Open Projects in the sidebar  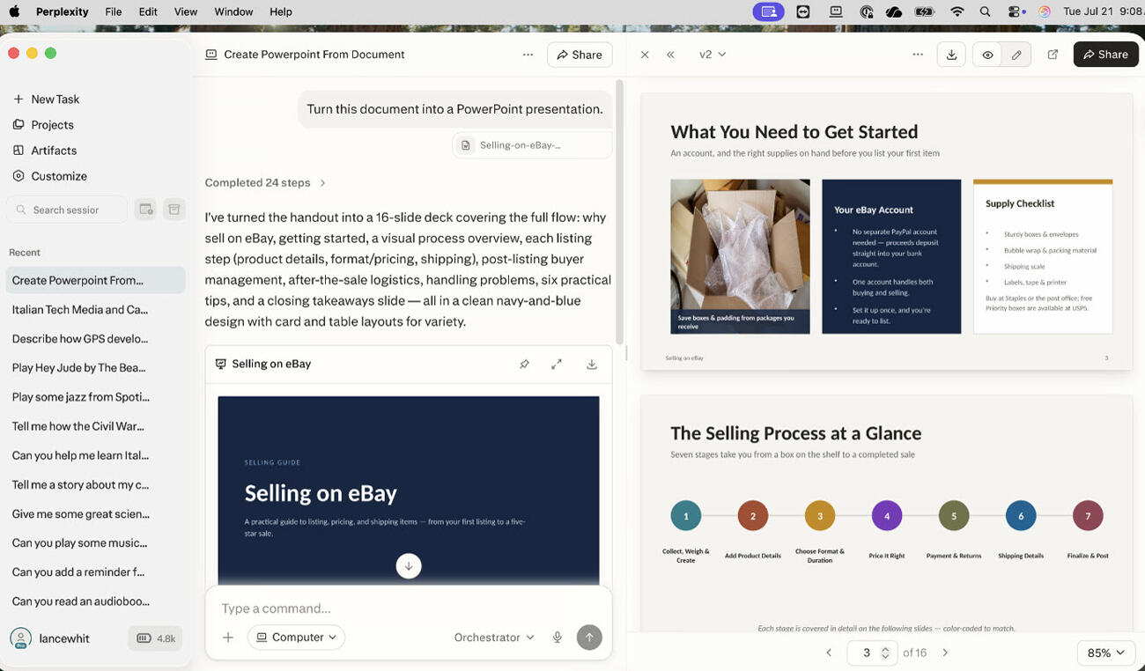[52, 125]
